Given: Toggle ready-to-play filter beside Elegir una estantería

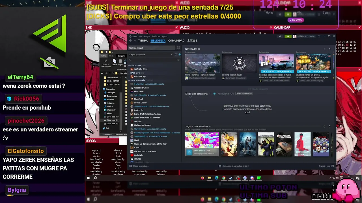Looking at the screenshot, I should pos(214,94).
